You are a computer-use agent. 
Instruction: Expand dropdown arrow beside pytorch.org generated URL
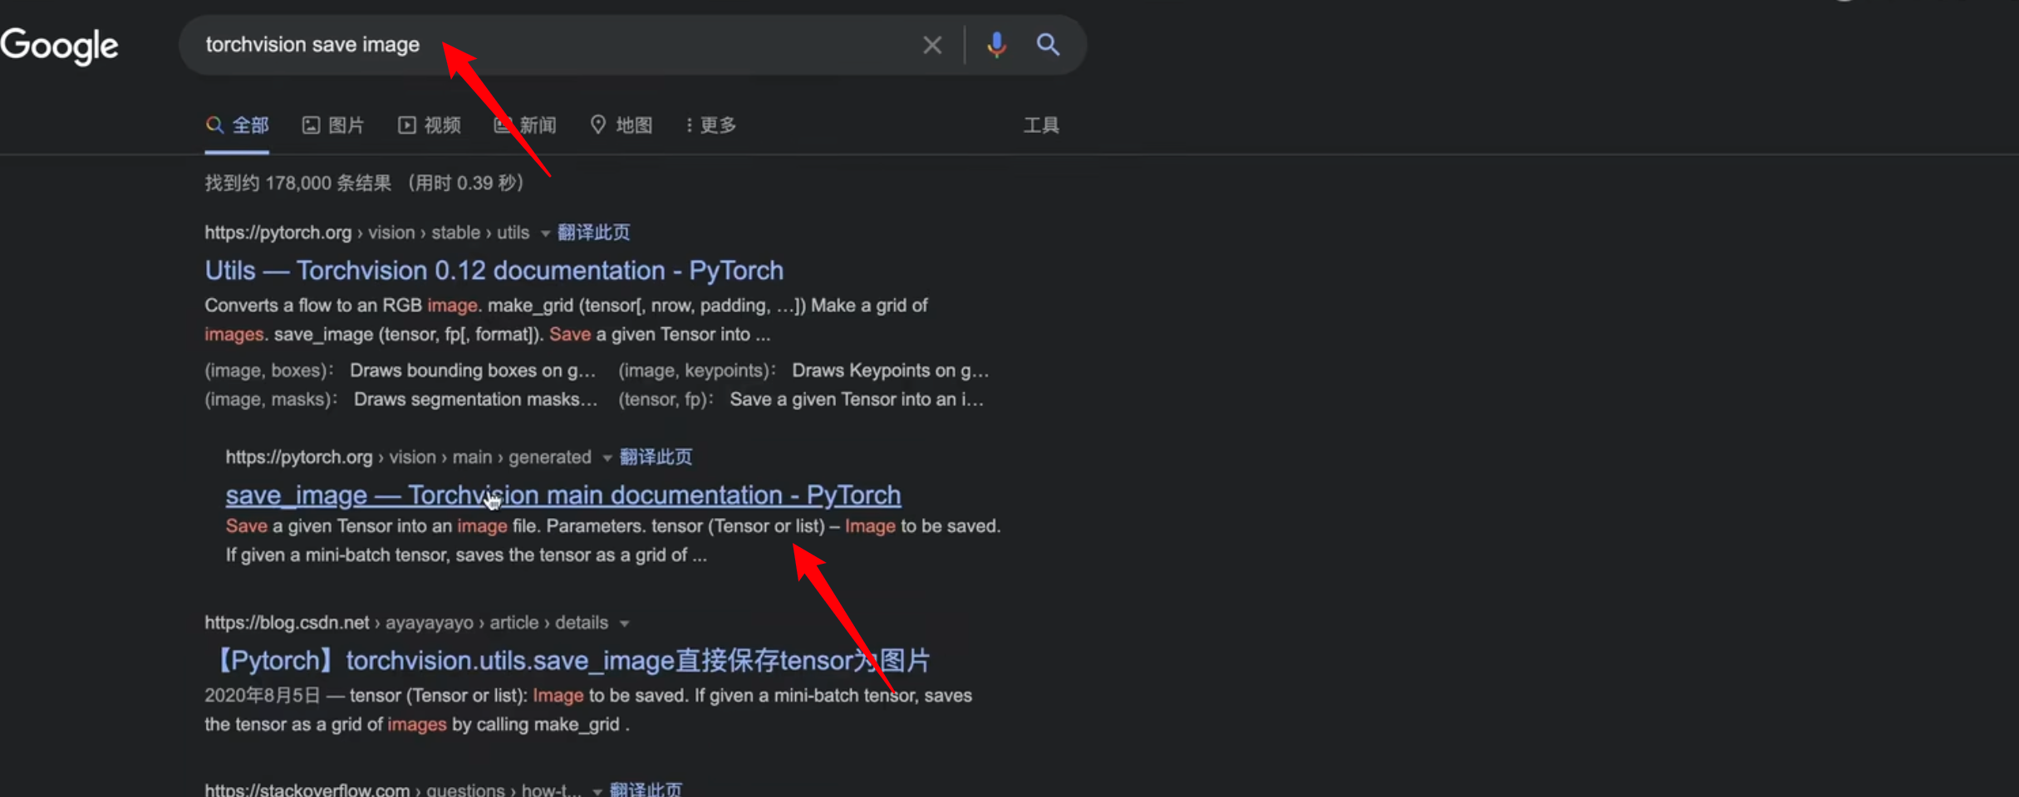[x=607, y=458]
